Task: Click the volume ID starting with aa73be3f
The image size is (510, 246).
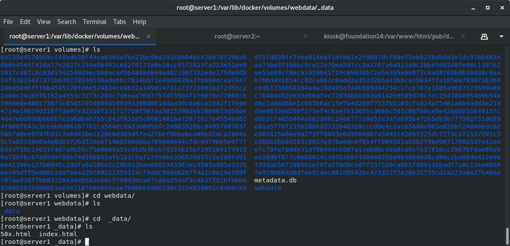Action: coord(377,65)
